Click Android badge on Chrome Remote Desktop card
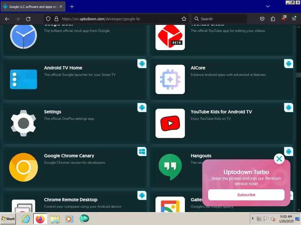The height and width of the screenshot is (225, 301). pyautogui.click(x=142, y=195)
